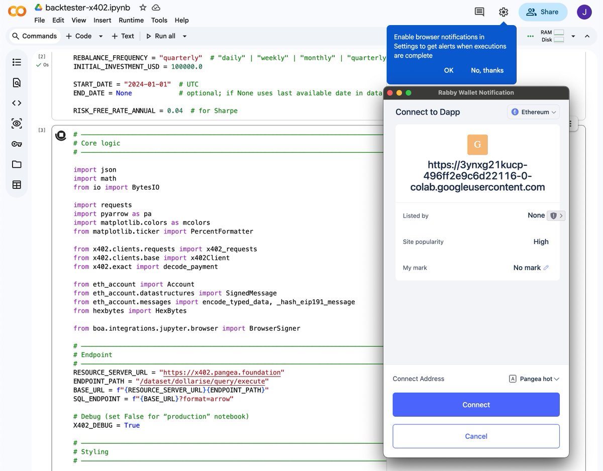Image resolution: width=603 pixels, height=471 pixels.
Task: Click the site G favicon in Rabby
Action: coord(477,145)
